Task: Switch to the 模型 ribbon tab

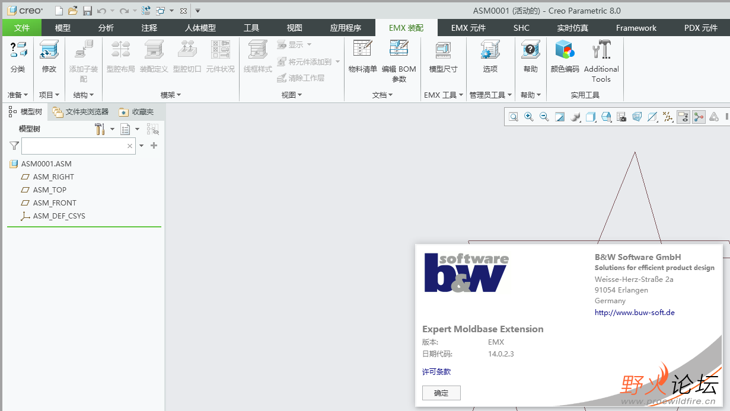Action: 63,28
